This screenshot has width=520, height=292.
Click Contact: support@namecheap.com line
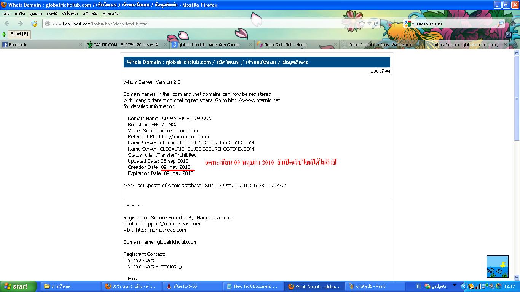point(161,224)
